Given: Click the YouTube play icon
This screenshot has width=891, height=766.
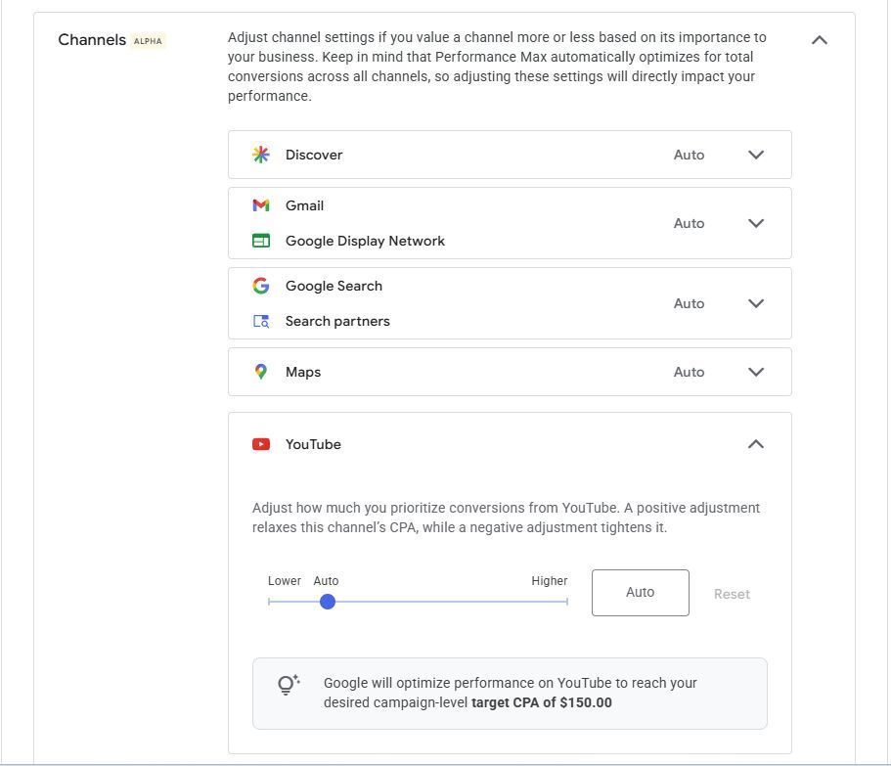Looking at the screenshot, I should (261, 444).
